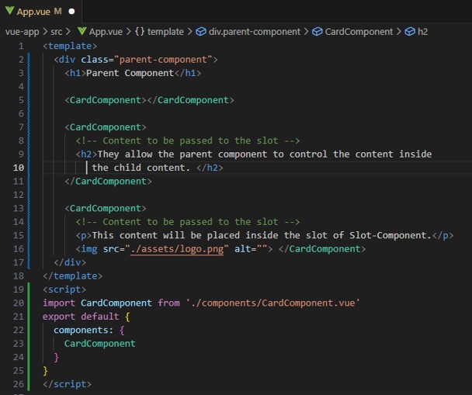
Task: Click closing template tag on line 18
Action: coord(72,276)
